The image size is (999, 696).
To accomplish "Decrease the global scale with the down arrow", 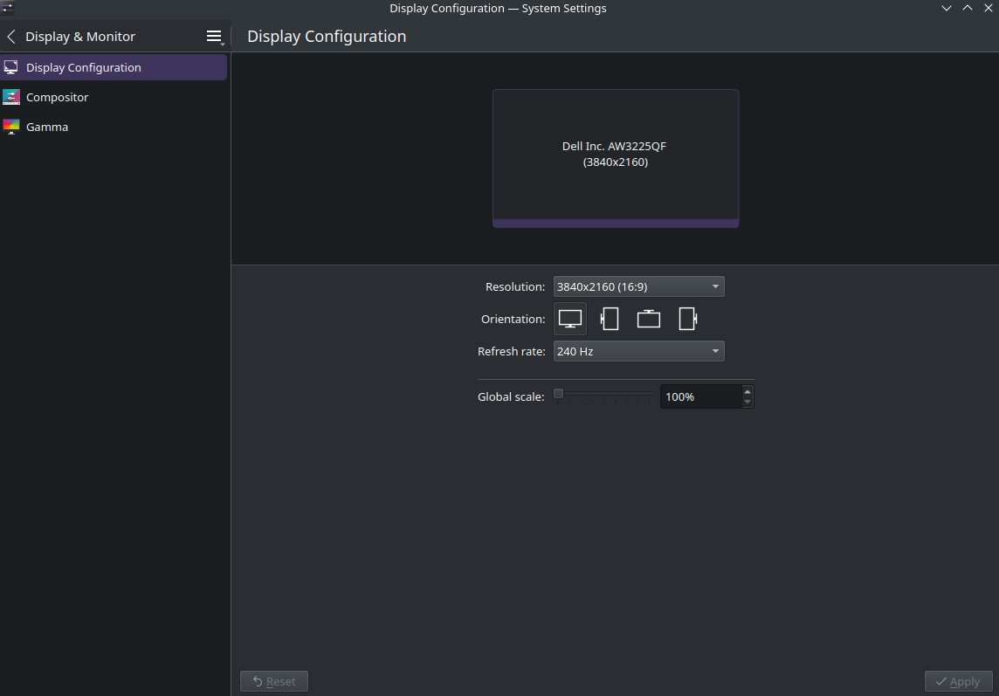I will click(x=748, y=403).
